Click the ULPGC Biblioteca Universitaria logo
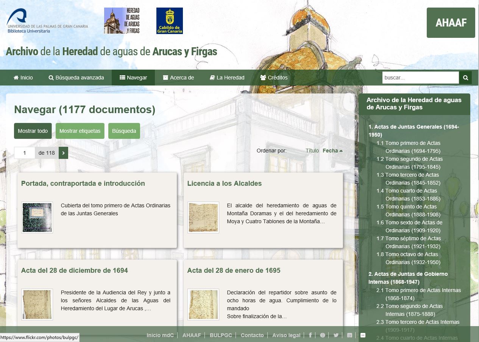The image size is (479, 342). pyautogui.click(x=47, y=21)
